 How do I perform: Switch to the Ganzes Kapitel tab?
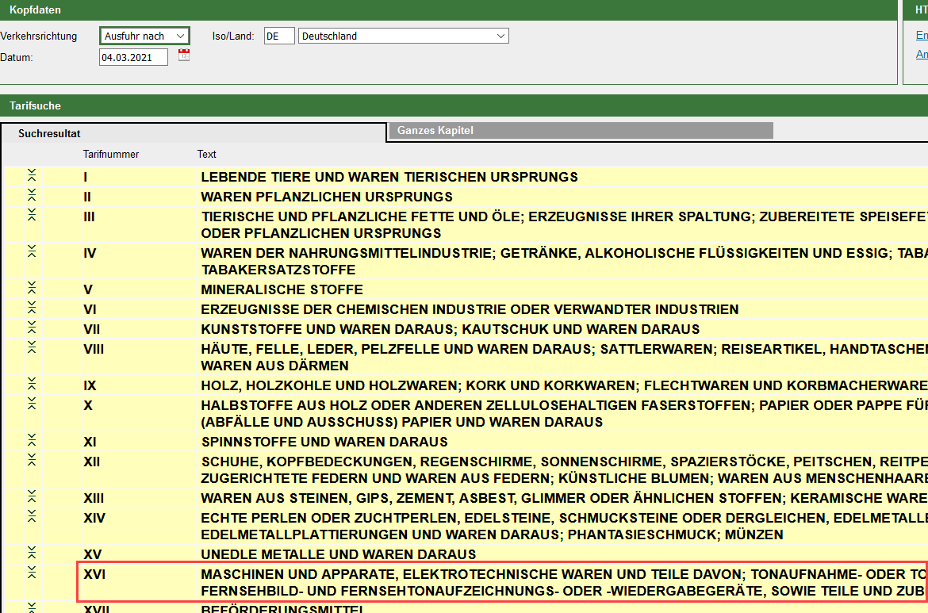(x=580, y=130)
